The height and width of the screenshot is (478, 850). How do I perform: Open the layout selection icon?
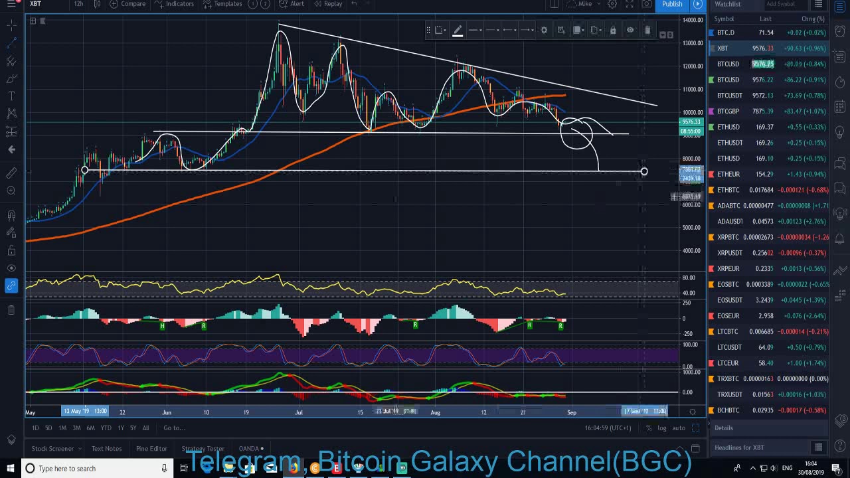[554, 4]
